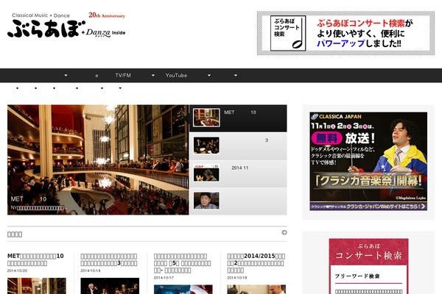This screenshot has height=294, width=442.
Task: Open the ぶらあぼコンサート検索 top banner
Action: pyautogui.click(x=345, y=33)
